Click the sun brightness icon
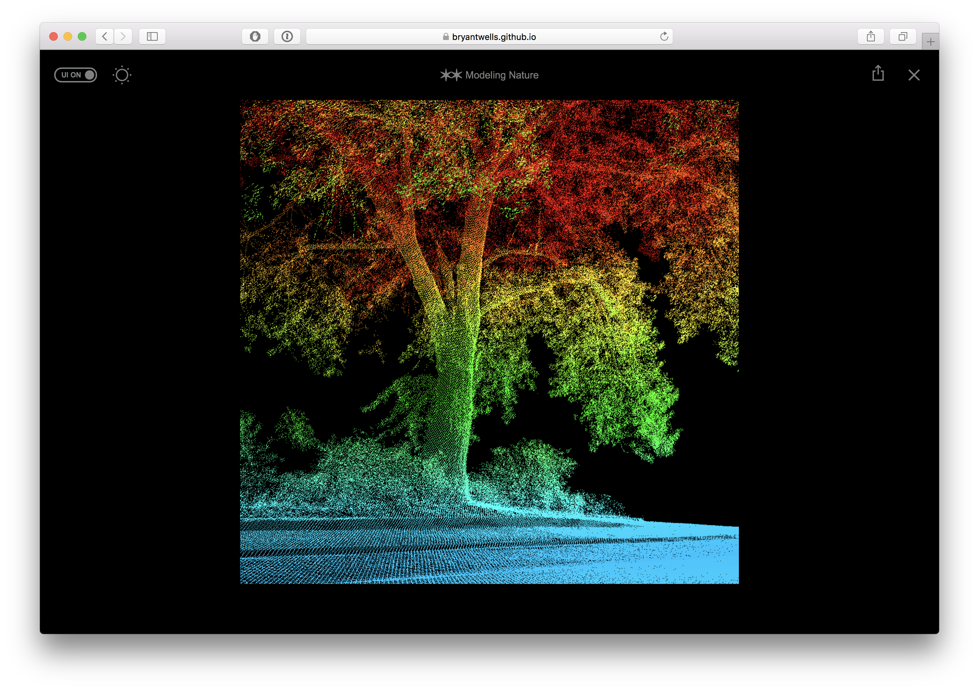The width and height of the screenshot is (979, 691). click(x=122, y=75)
